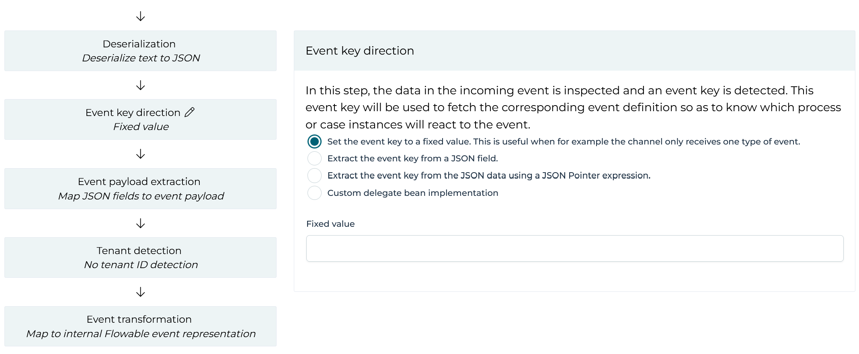
Task: Click the pencil edit icon beside Event key direction
Action: coord(189,112)
